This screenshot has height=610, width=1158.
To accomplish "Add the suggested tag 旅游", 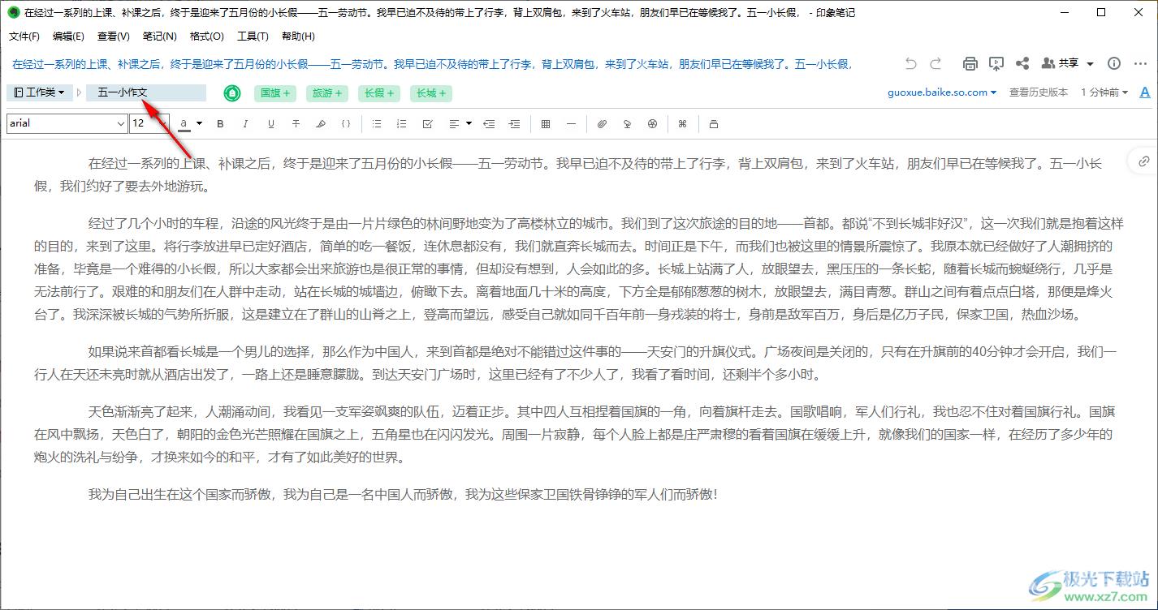I will (327, 93).
